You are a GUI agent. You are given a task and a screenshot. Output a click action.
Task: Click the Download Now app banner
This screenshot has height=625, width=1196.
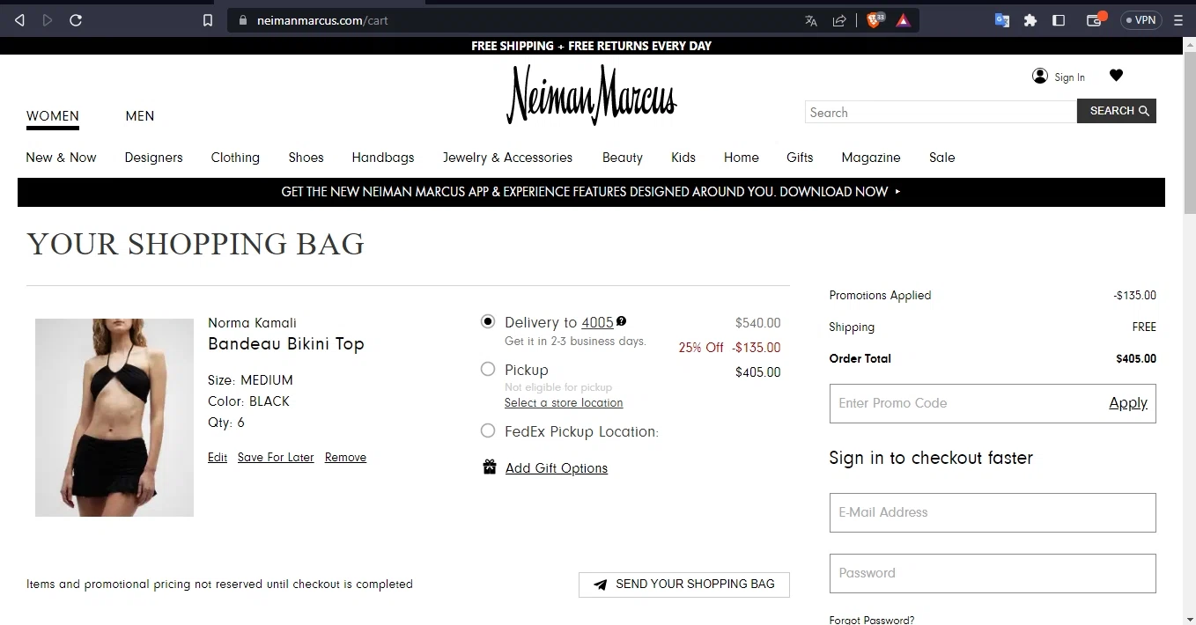tap(591, 192)
